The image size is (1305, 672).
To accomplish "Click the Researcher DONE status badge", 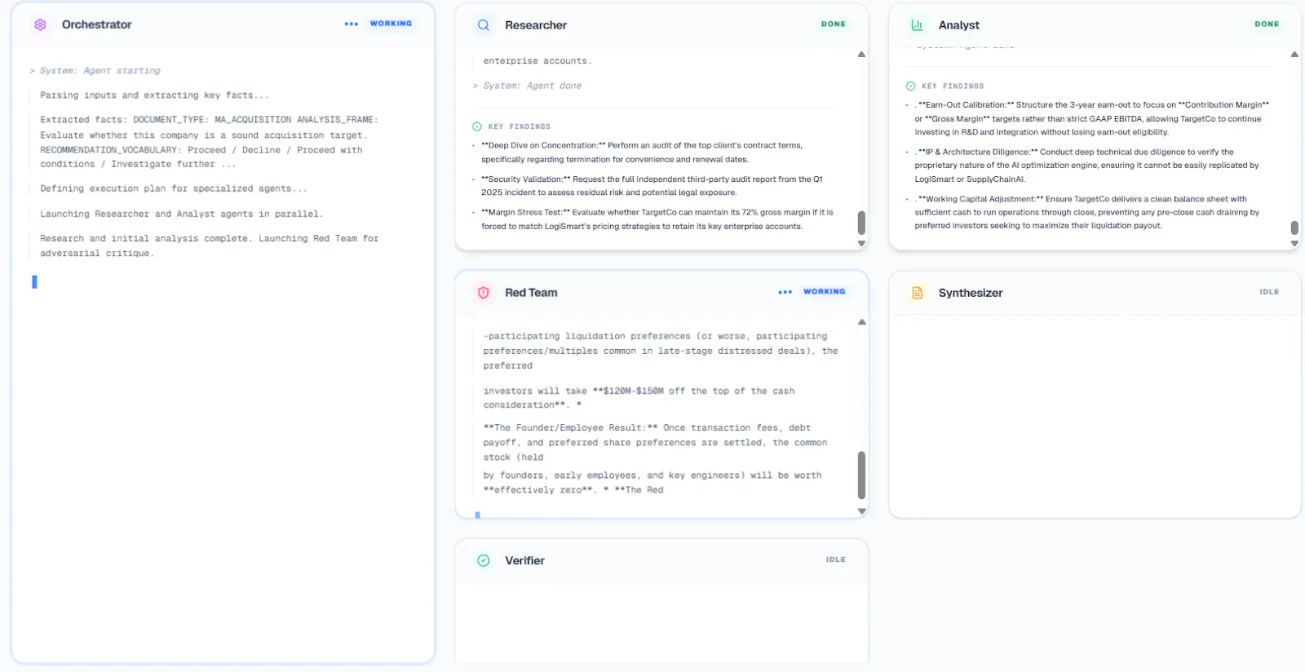I will click(x=834, y=24).
